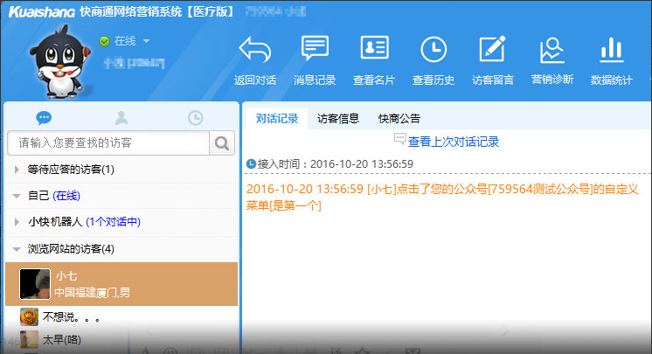Switch to 快商公告 tab
The width and height of the screenshot is (652, 354).
point(399,118)
